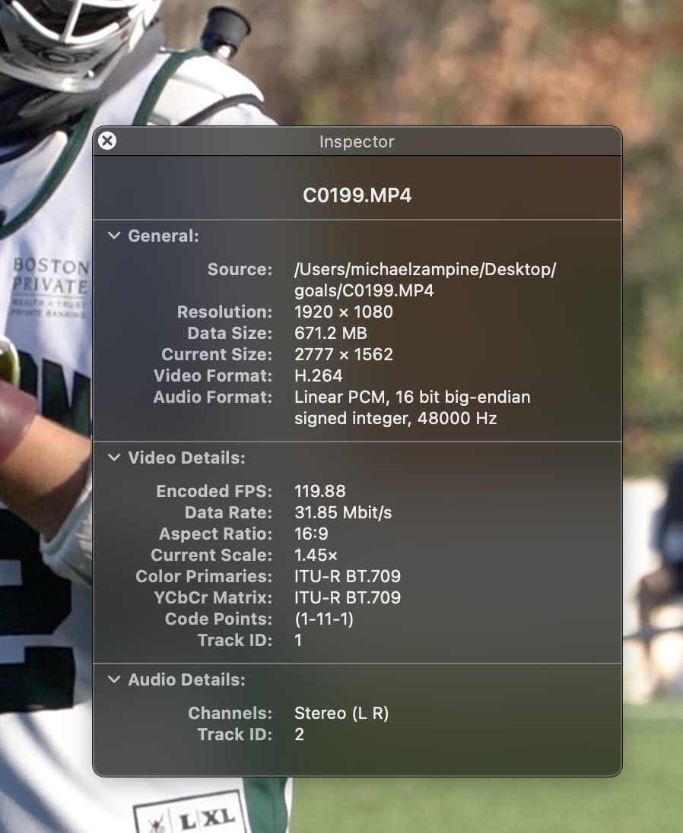Collapse the General section chevron
This screenshot has width=683, height=833.
pos(114,236)
